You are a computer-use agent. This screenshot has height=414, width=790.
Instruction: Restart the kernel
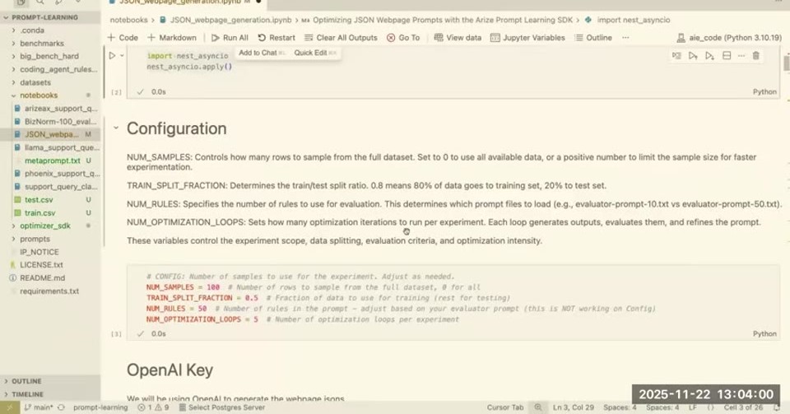pos(276,38)
